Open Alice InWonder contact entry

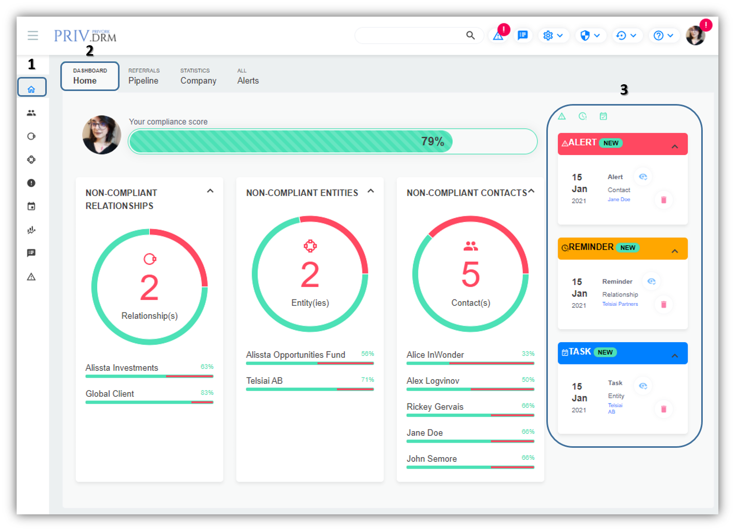click(x=435, y=355)
